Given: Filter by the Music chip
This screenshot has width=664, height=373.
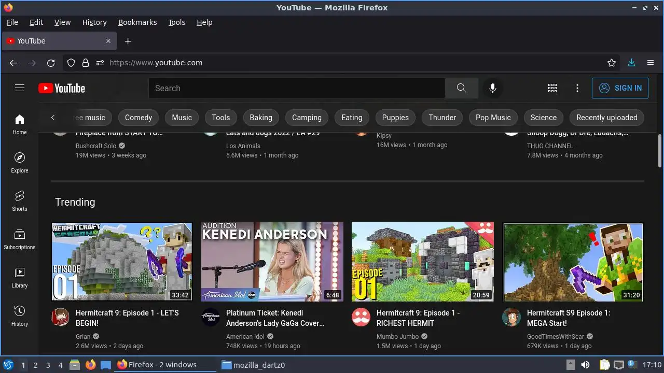Looking at the screenshot, I should click(182, 118).
